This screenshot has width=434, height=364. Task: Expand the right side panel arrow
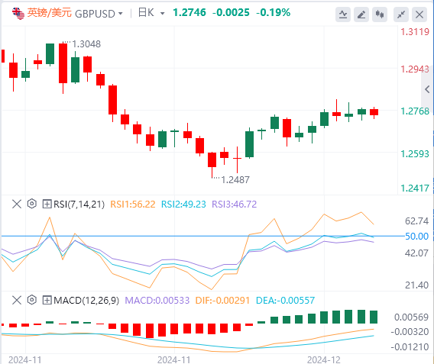click(427, 89)
